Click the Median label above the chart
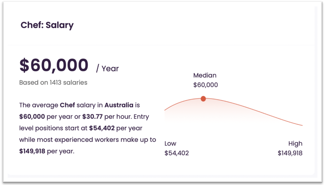Image resolution: width=326 pixels, height=185 pixels. [x=205, y=75]
